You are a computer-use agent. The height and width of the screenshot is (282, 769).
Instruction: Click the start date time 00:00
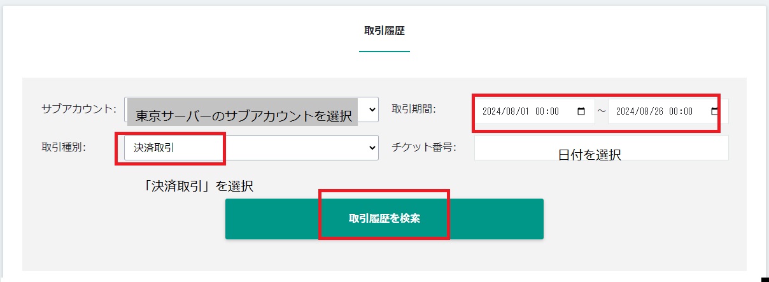point(547,111)
